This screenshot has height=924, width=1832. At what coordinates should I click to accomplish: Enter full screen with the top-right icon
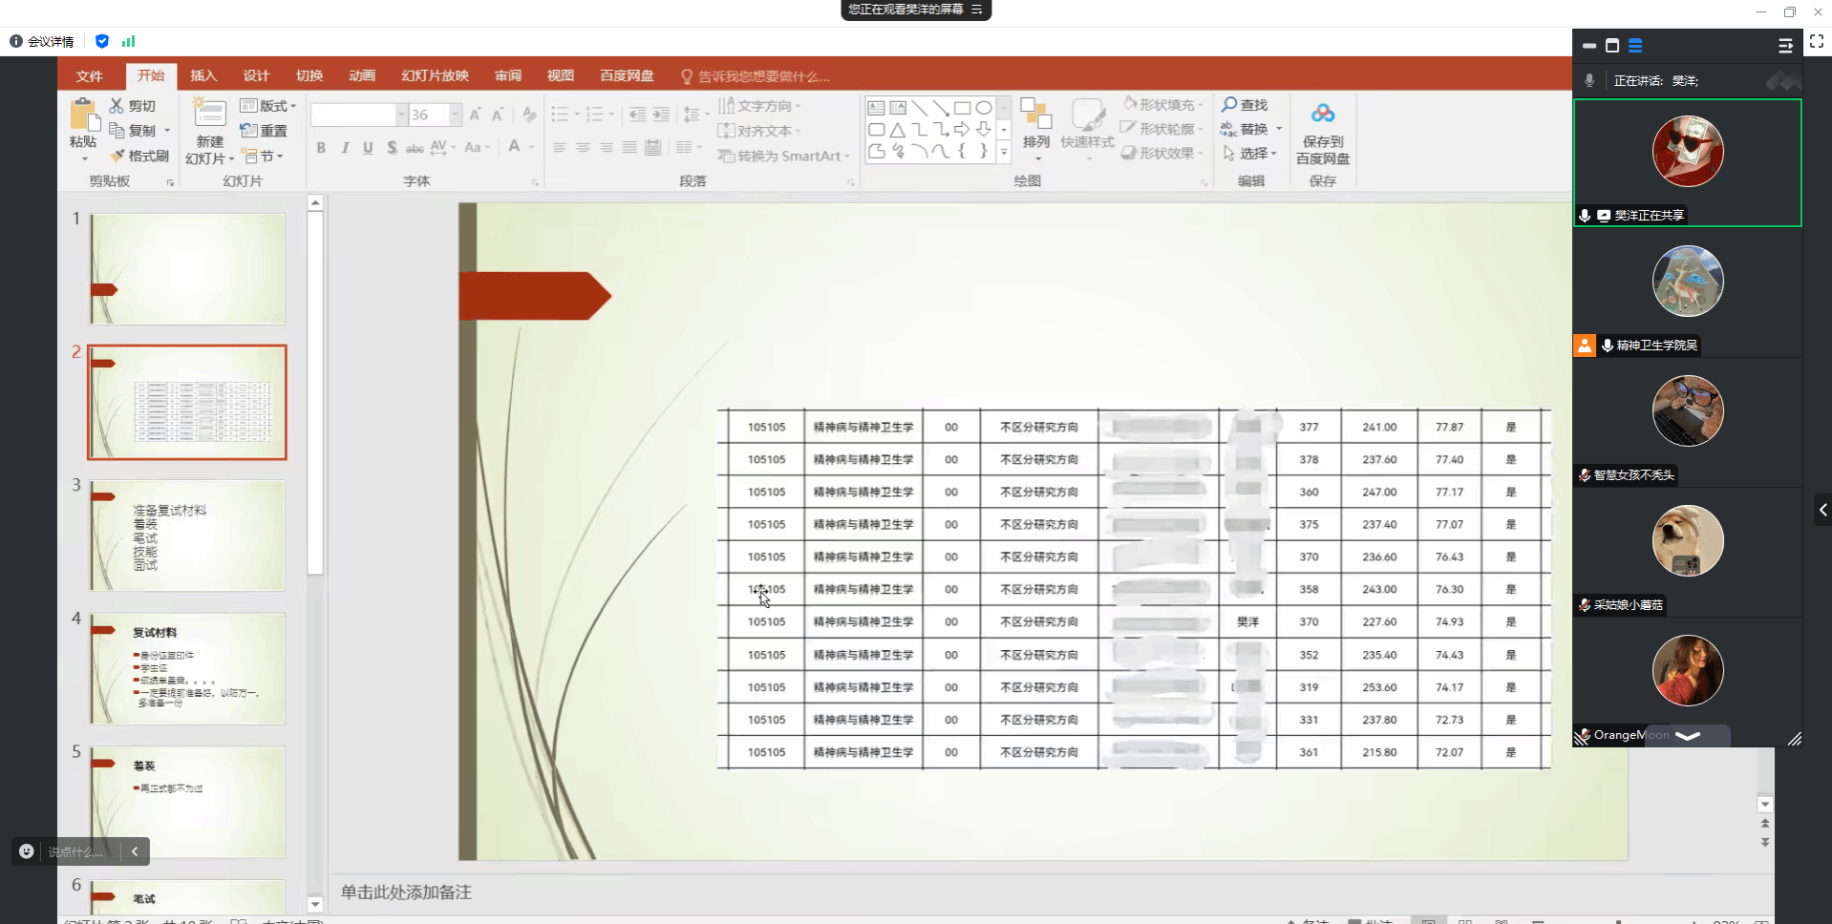pos(1816,41)
